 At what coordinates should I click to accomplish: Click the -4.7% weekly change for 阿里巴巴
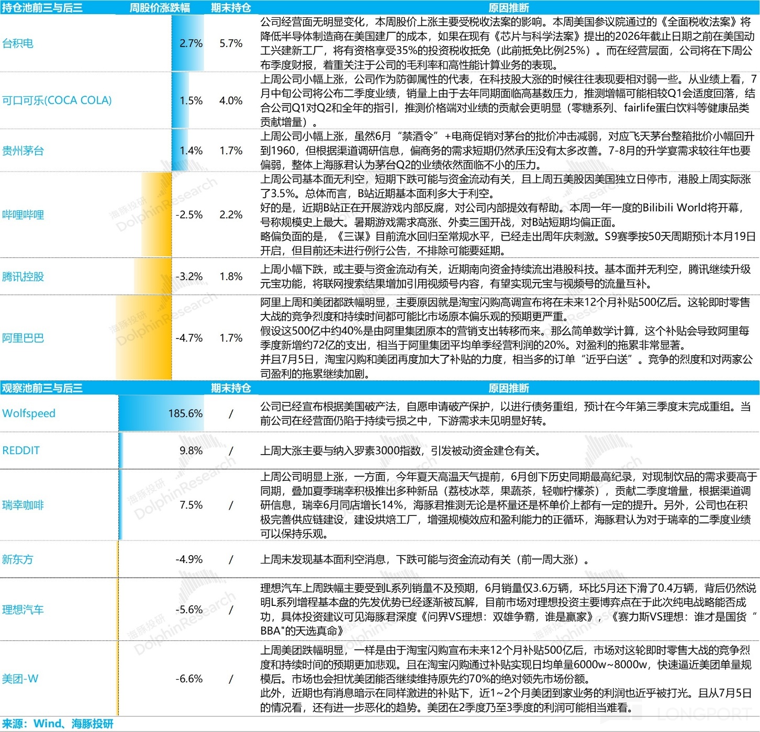tap(189, 338)
